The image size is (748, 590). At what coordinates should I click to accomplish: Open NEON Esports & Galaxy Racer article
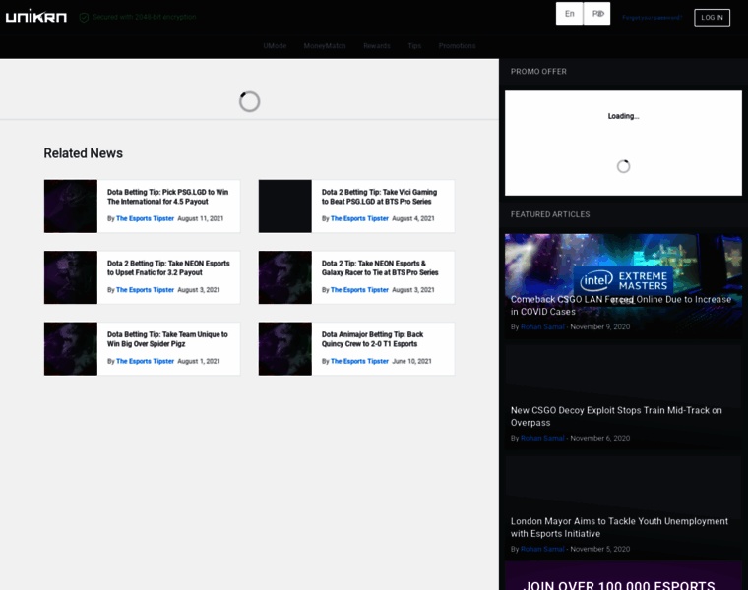[380, 267]
